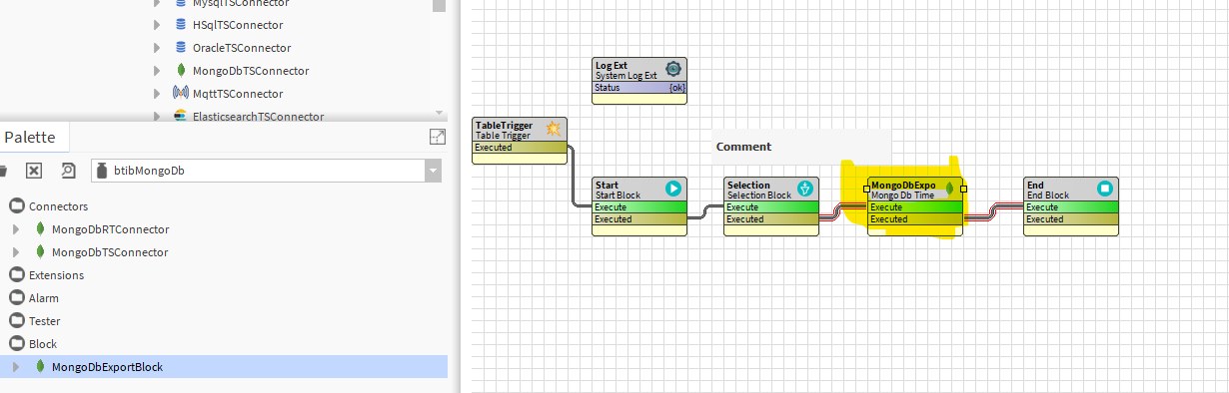The height and width of the screenshot is (393, 1229).
Task: Expand the MqttTSConnector tree node
Action: coord(157,94)
